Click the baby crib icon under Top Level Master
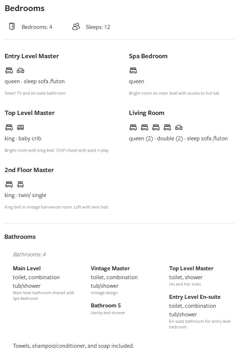Screen dimensions: 235x357 tap(20, 127)
